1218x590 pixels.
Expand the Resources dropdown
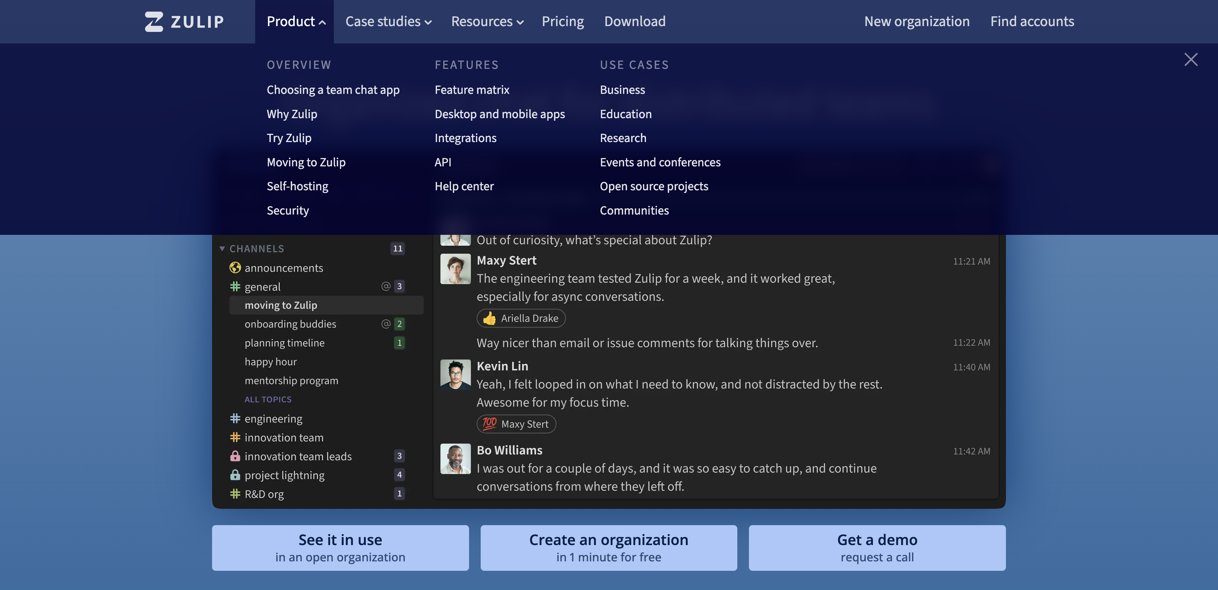pyautogui.click(x=486, y=22)
